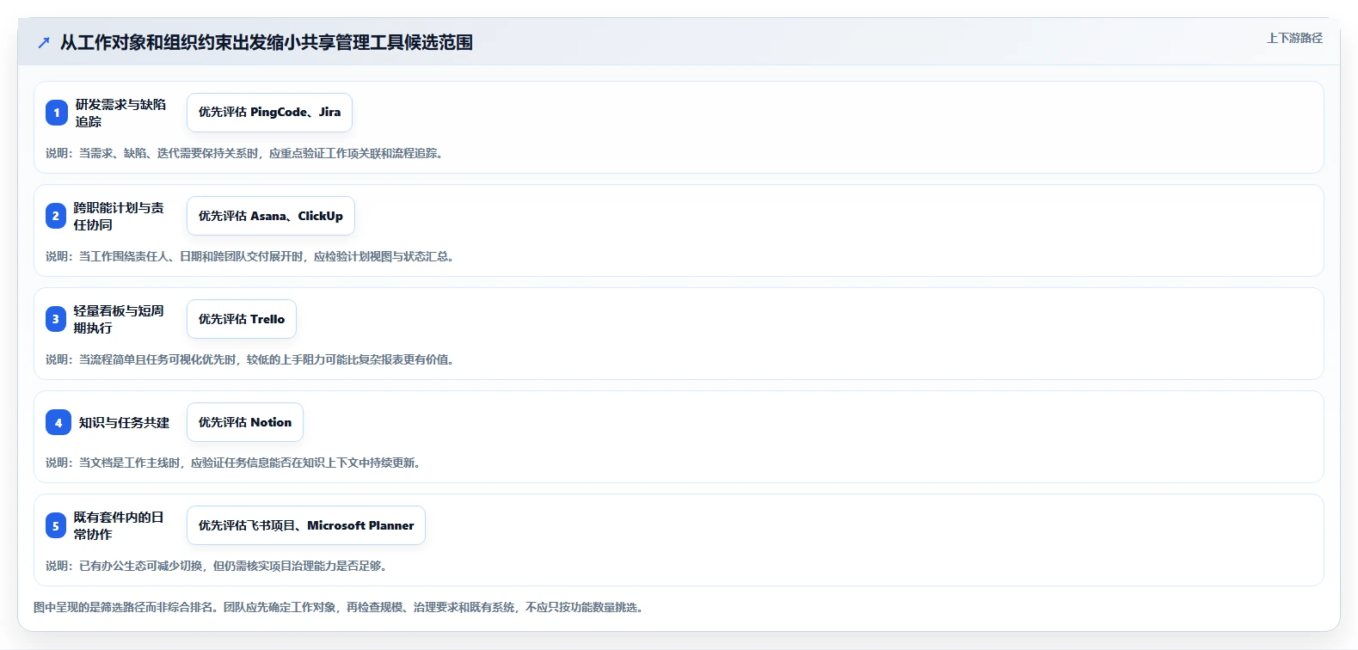Viewport: 1358px width, 650px height.
Task: Click the note starting 当文档是工作主线时
Action: pyautogui.click(x=233, y=463)
